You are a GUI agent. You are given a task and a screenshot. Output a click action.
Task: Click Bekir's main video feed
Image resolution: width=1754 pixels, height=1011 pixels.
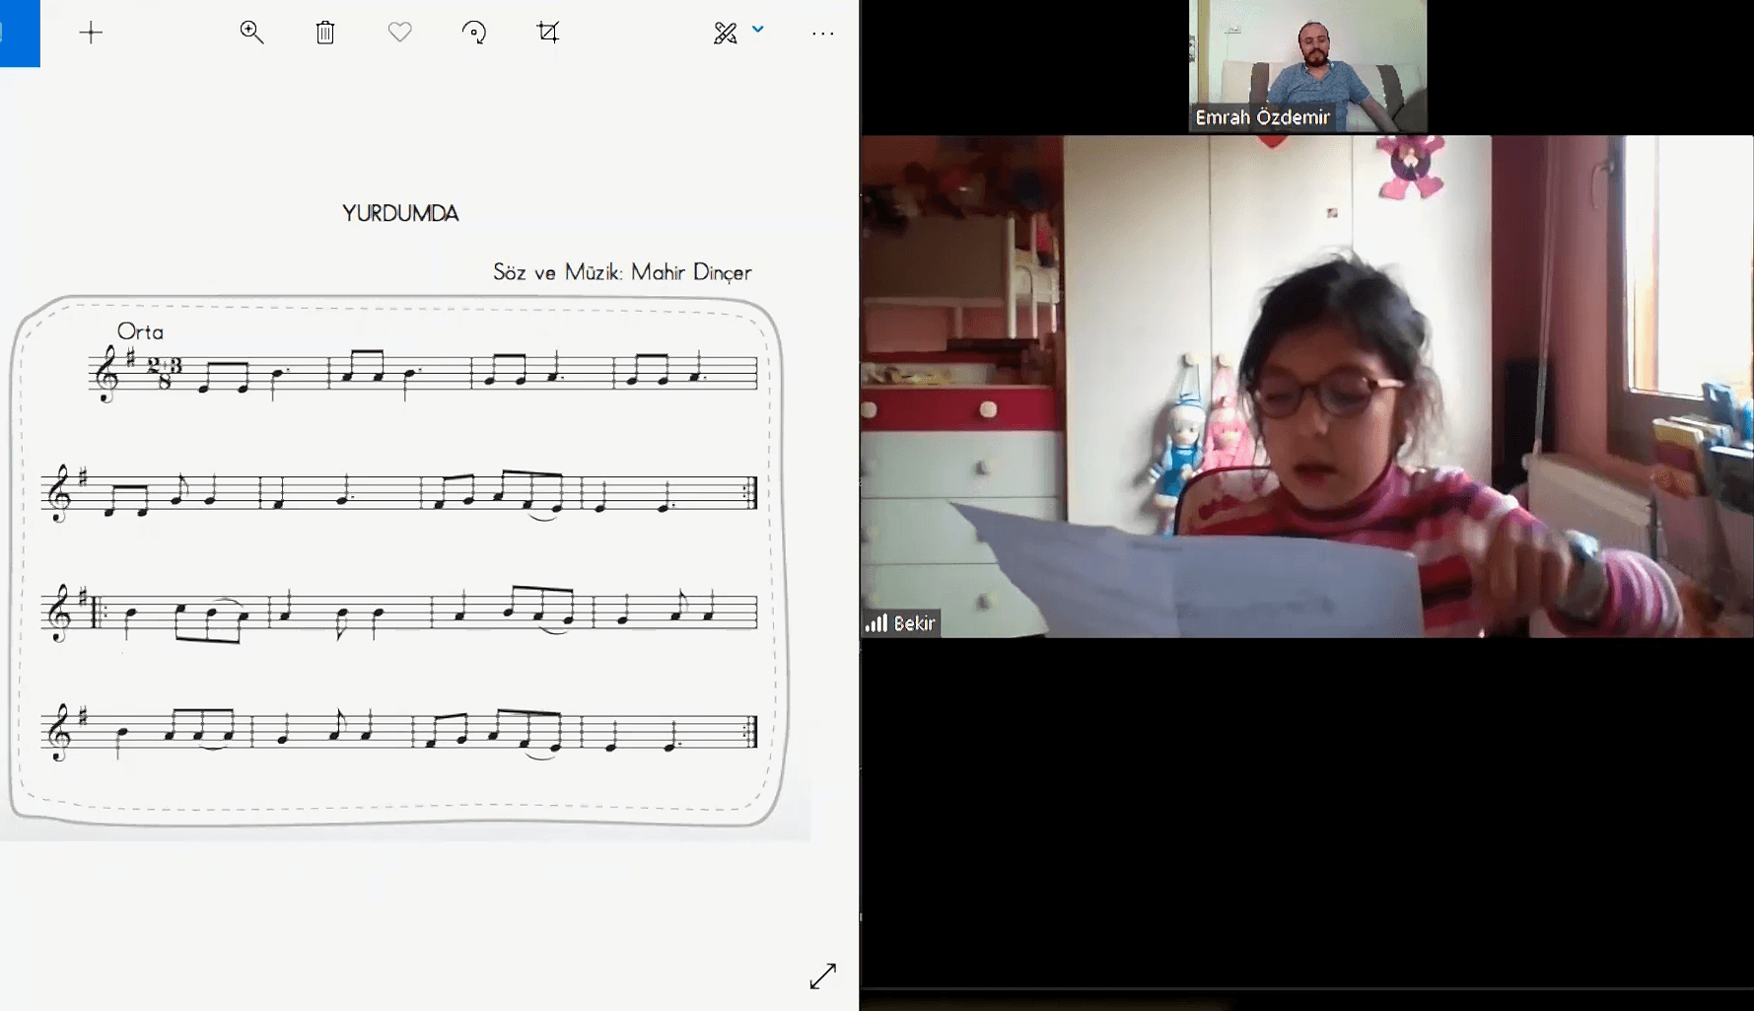pos(1306,386)
